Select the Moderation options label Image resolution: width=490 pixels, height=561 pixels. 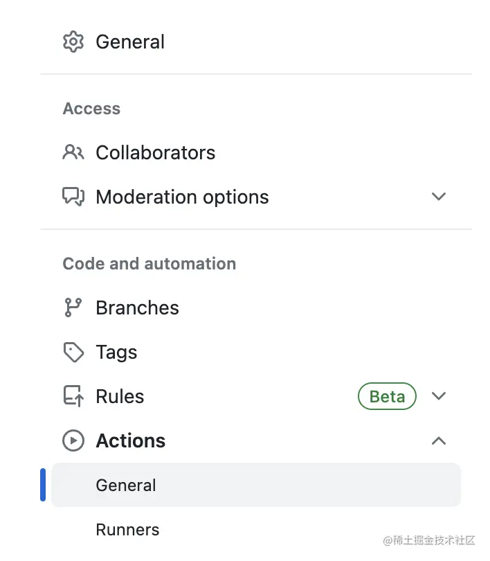(x=182, y=197)
